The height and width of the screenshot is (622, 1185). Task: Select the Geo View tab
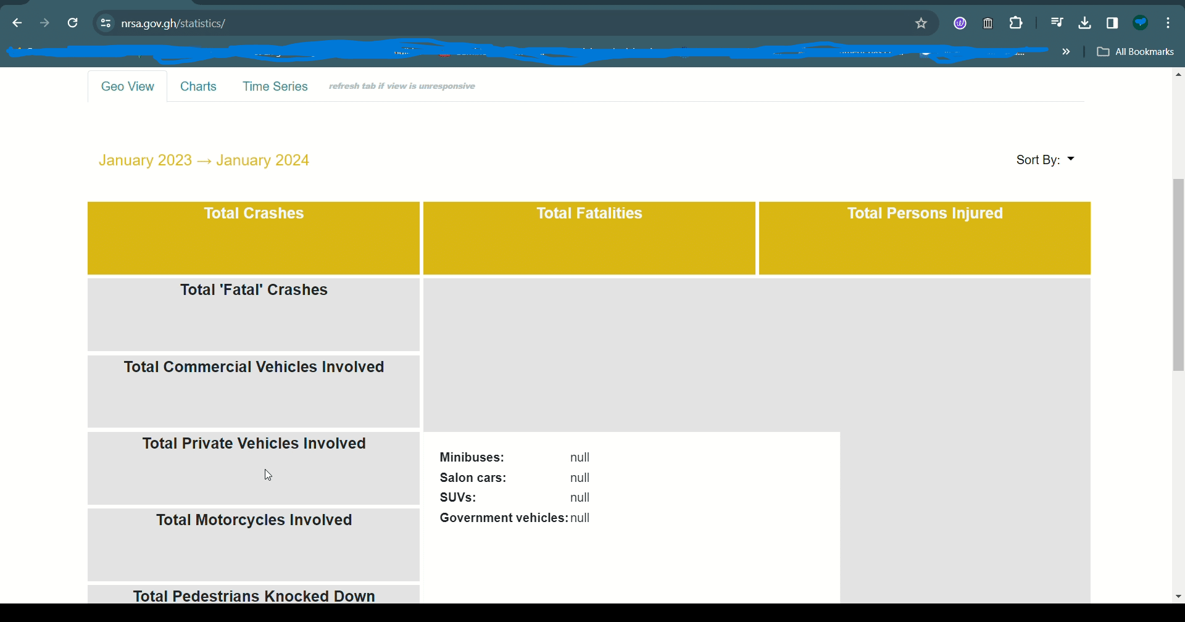(128, 86)
